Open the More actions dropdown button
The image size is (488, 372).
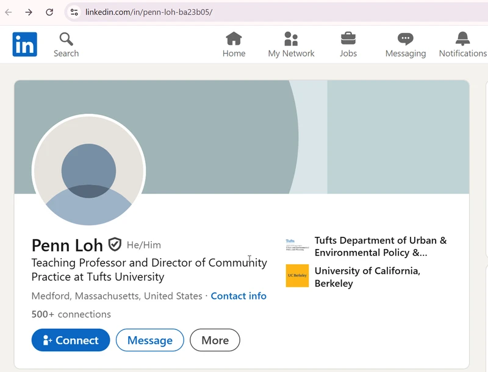pyautogui.click(x=215, y=340)
